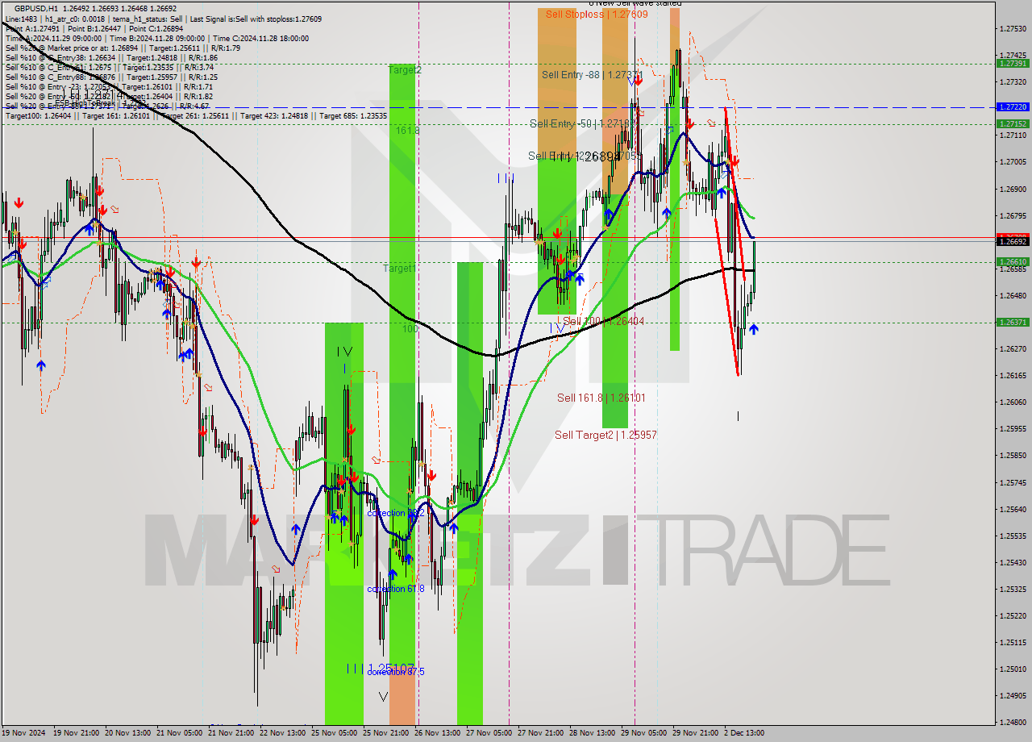Click the 1.27005 price scale value
1032x742 pixels.
(x=1012, y=162)
